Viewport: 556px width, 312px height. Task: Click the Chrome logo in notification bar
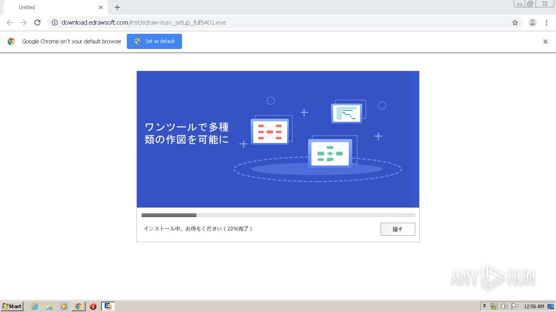click(11, 42)
